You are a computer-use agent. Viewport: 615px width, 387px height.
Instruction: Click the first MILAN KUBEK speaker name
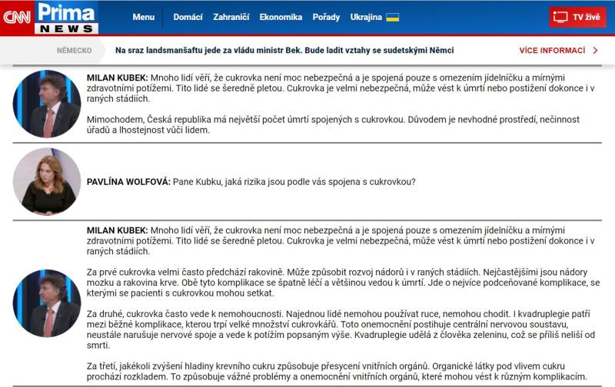118,78
